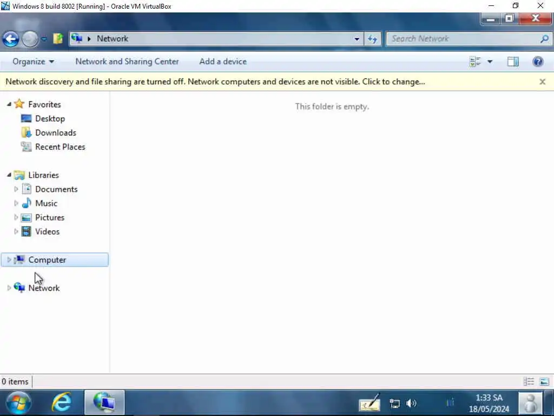
Task: Refresh the Network folder
Action: point(372,39)
